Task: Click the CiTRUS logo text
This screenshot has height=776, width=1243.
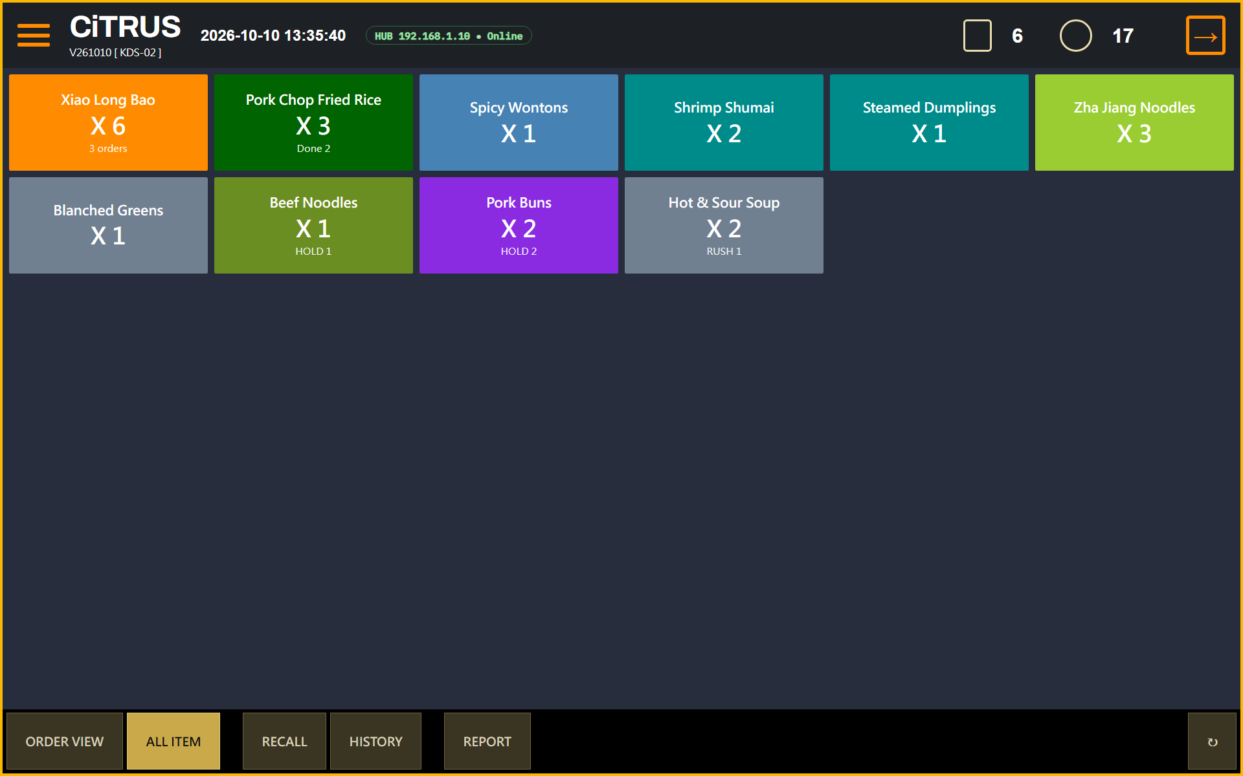Action: point(125,27)
